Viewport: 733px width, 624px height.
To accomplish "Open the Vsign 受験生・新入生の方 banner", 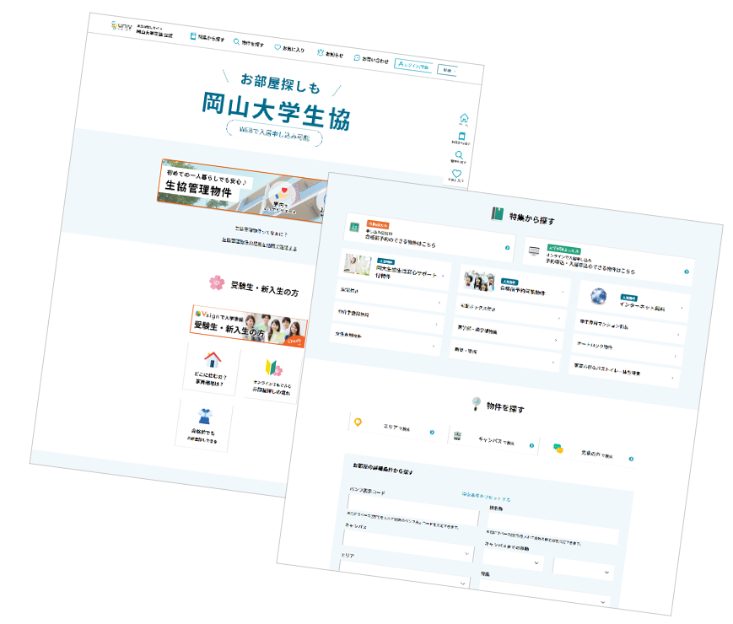I will [249, 325].
